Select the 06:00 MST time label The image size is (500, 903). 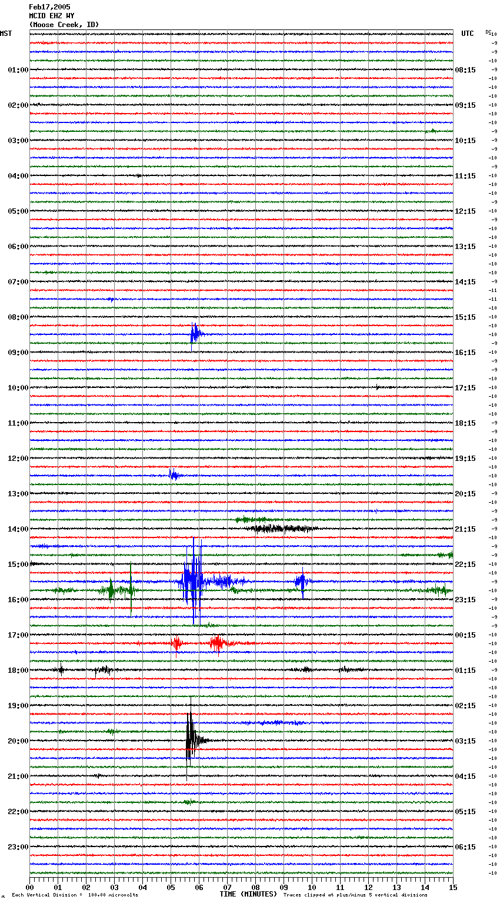click(18, 247)
